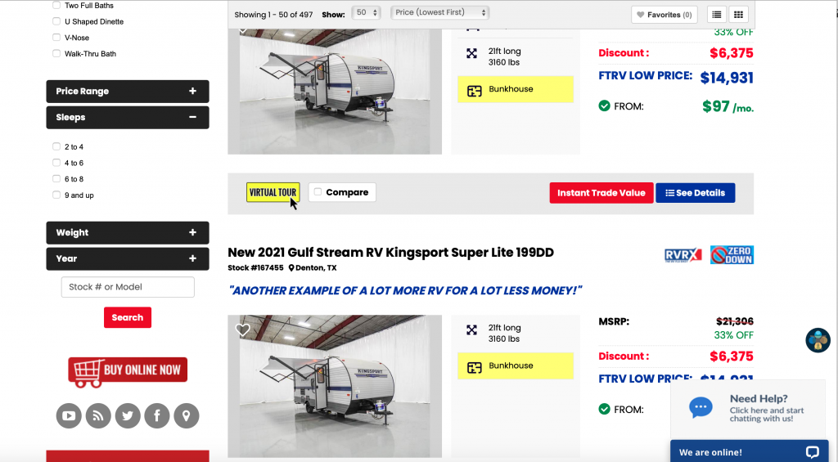Open the Facebook social icon
This screenshot has height=462, width=838.
pos(157,416)
